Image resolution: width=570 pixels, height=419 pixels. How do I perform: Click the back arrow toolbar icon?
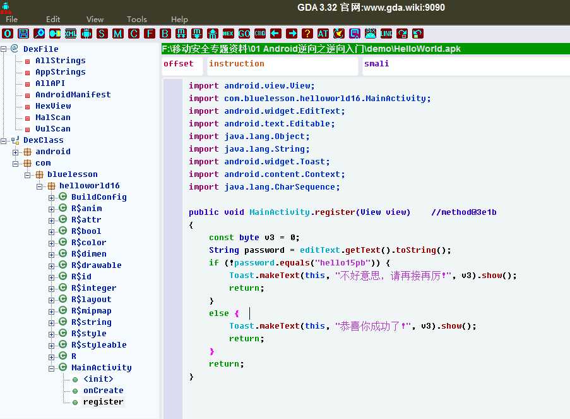click(276, 34)
